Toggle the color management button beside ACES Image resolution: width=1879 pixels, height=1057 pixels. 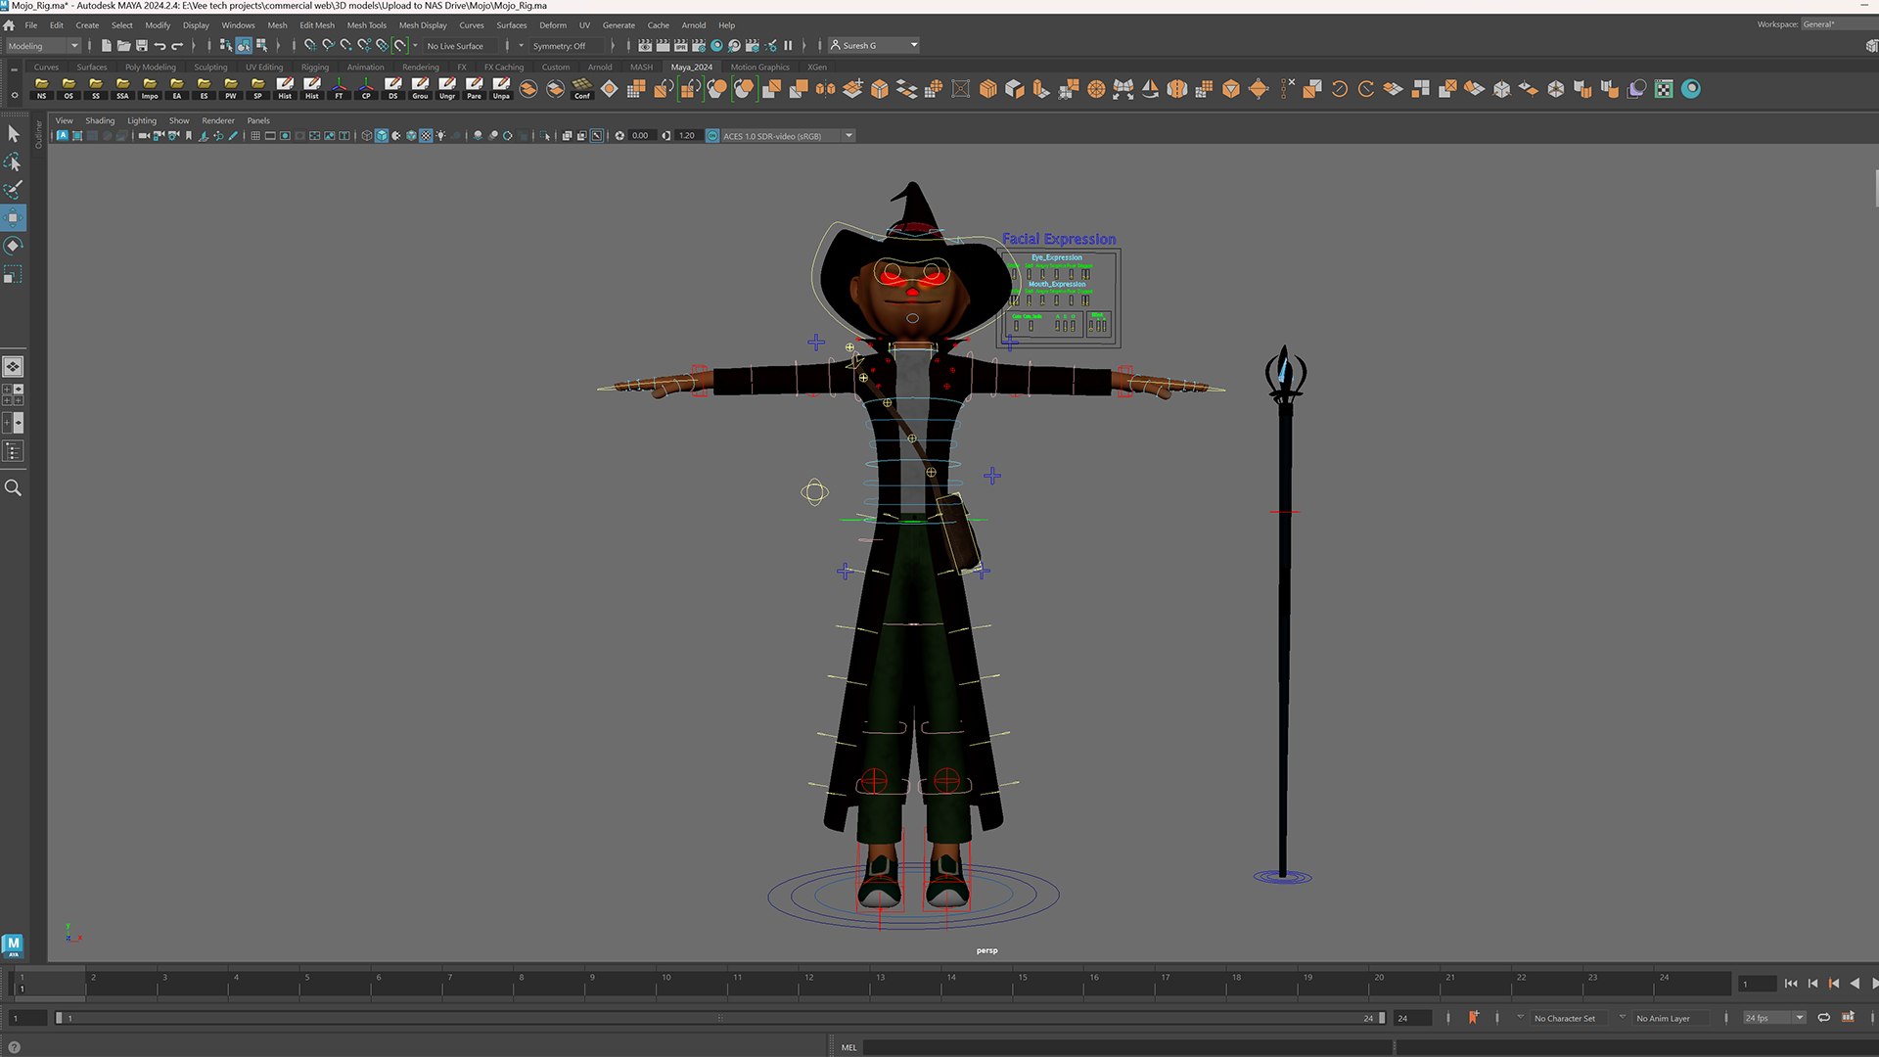tap(712, 136)
